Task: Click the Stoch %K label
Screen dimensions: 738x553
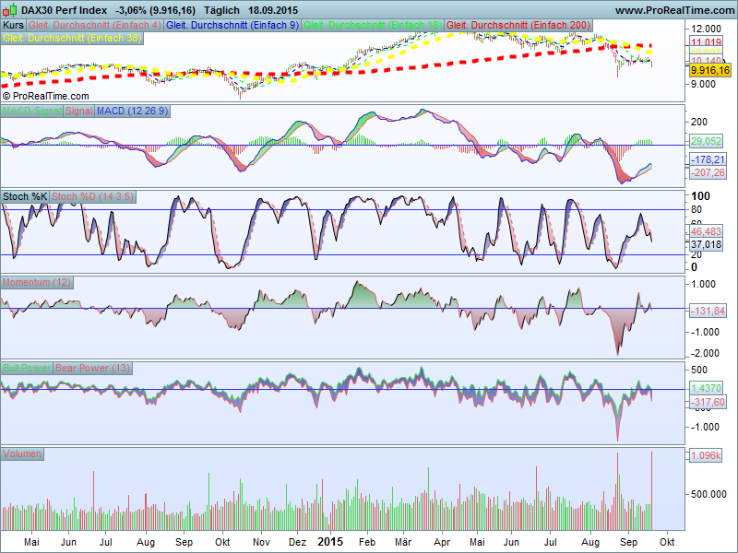Action: [25, 196]
